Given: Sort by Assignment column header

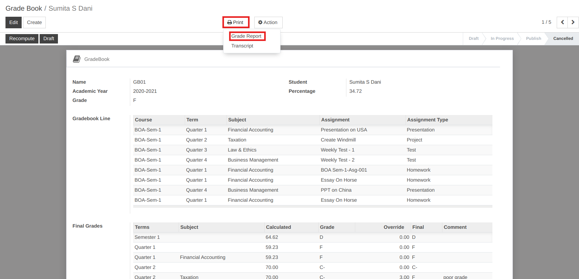Looking at the screenshot, I should point(363,120).
